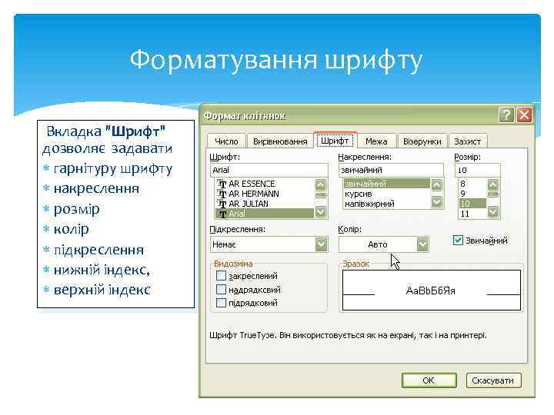
Task: Click the help question mark icon in title bar
Action: [x=506, y=115]
